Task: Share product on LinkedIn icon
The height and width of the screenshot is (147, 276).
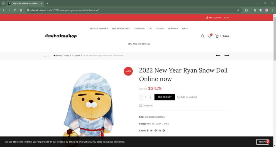Action: click(160, 131)
